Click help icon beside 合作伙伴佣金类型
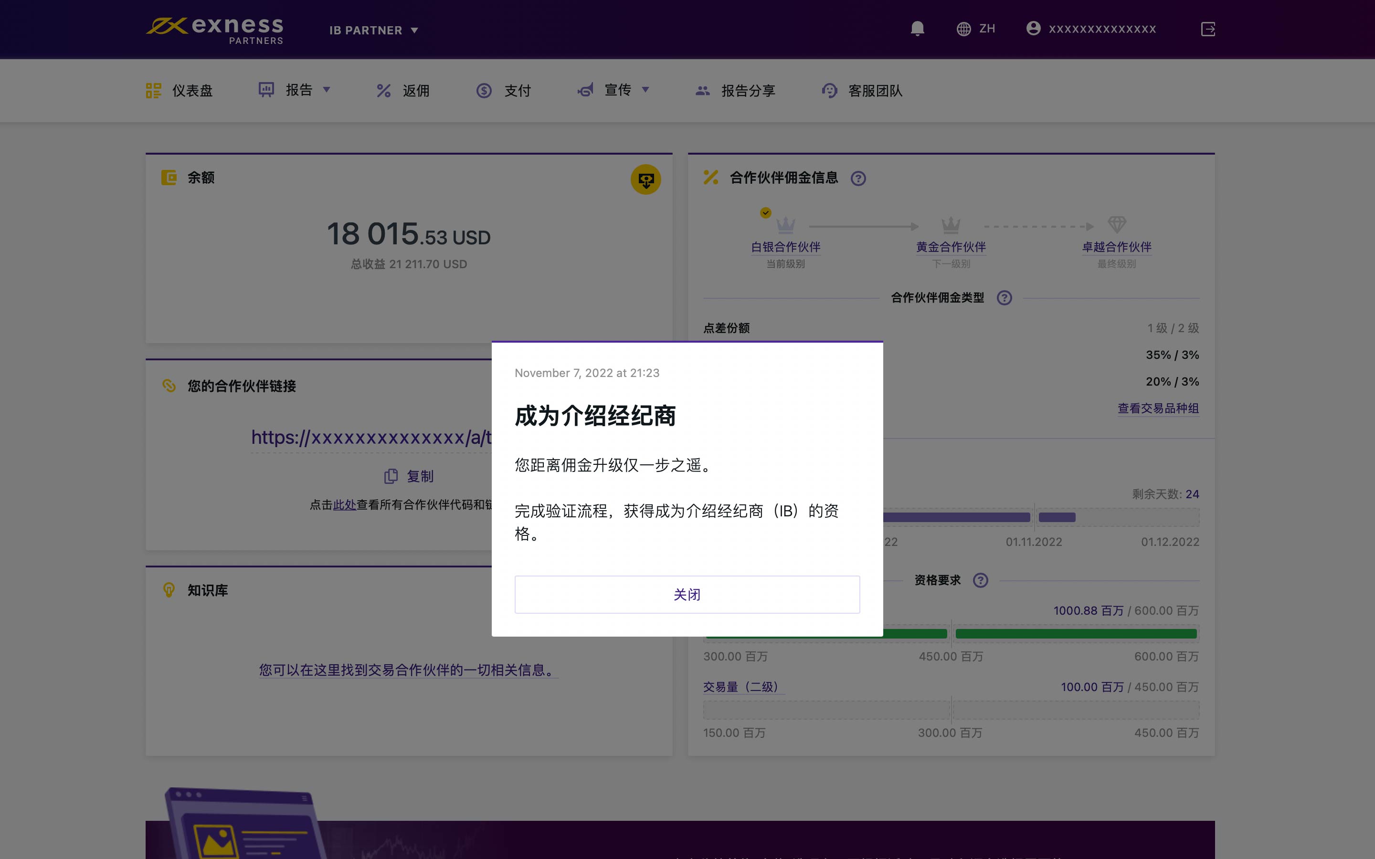 1004,298
